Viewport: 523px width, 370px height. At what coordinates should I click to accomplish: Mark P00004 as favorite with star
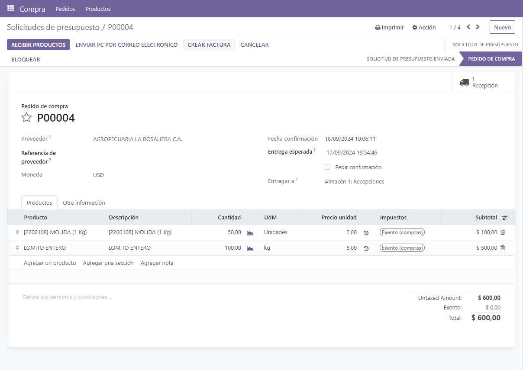(x=26, y=117)
